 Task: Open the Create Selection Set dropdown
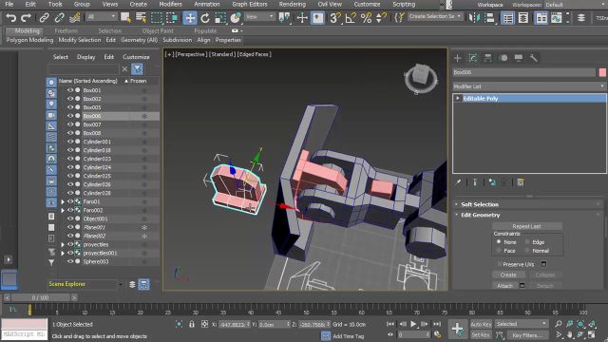coord(435,17)
